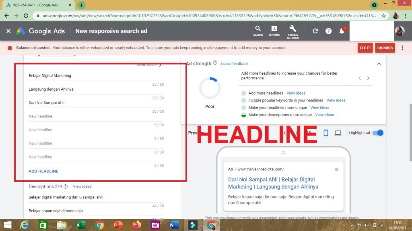Open the notifications bell

342,31
